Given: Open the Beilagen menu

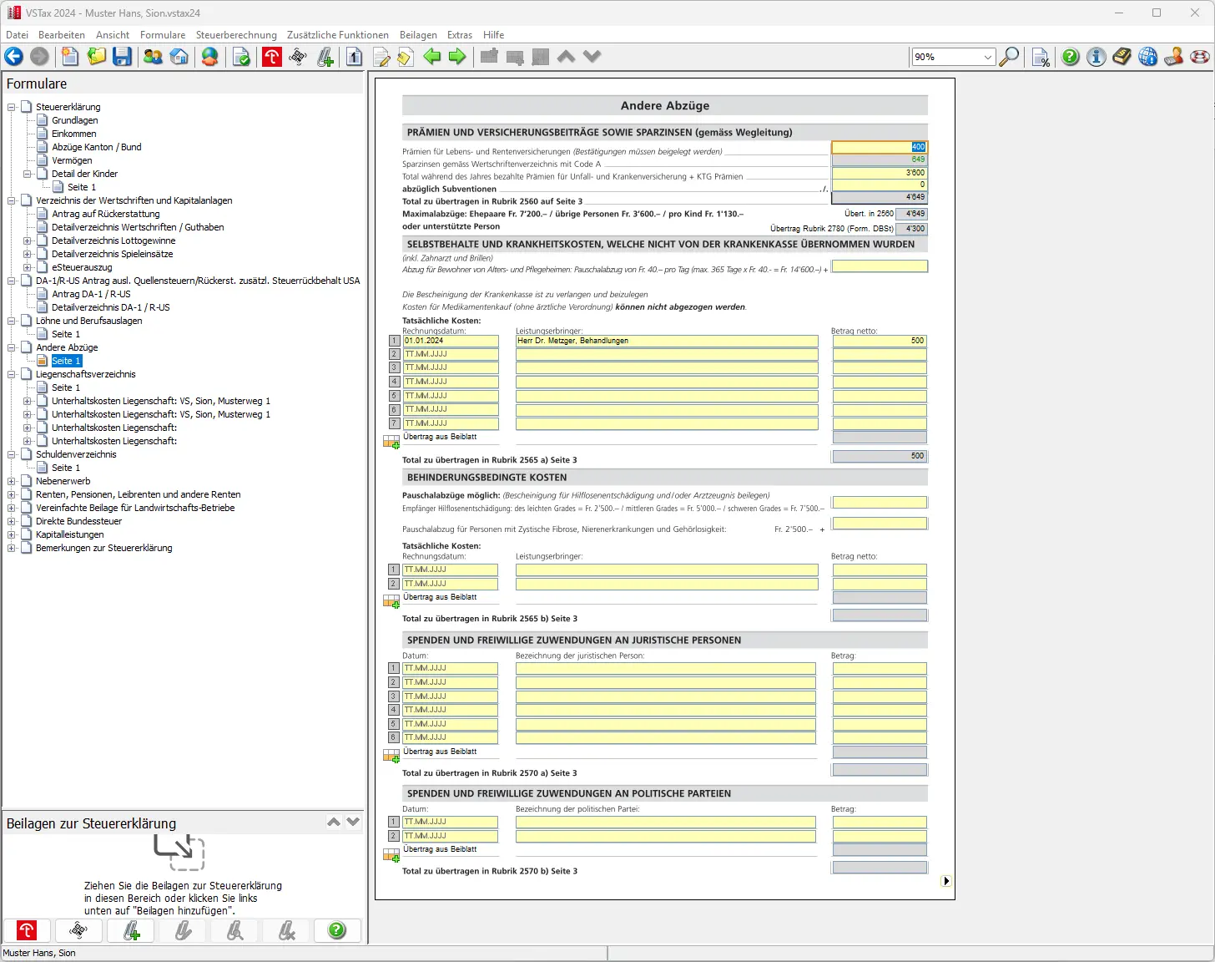Looking at the screenshot, I should (x=418, y=35).
